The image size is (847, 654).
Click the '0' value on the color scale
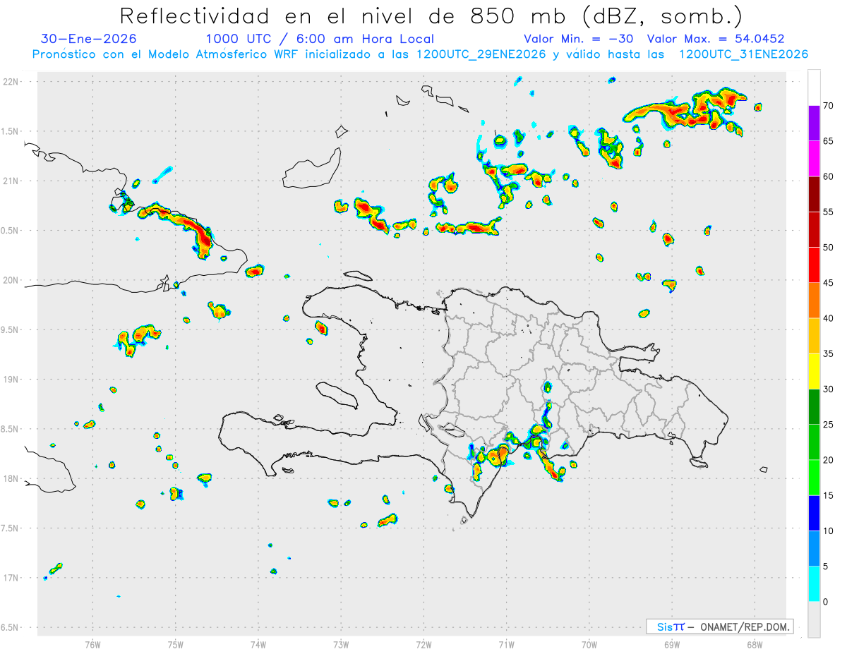tap(826, 602)
